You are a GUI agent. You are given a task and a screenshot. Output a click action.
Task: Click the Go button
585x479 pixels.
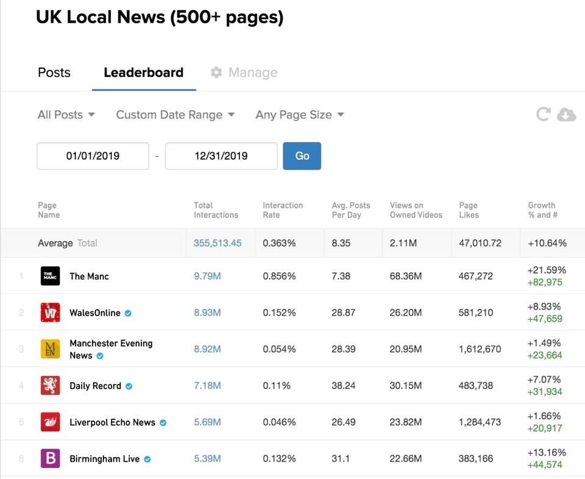tap(302, 156)
